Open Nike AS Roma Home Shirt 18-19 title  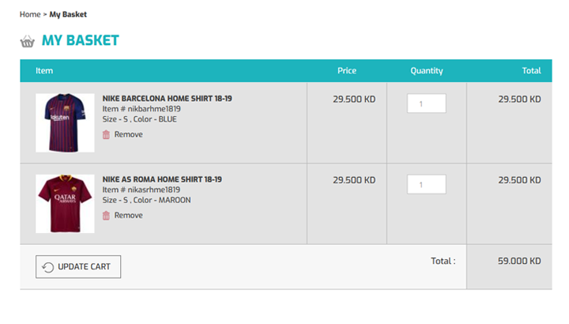pos(162,179)
